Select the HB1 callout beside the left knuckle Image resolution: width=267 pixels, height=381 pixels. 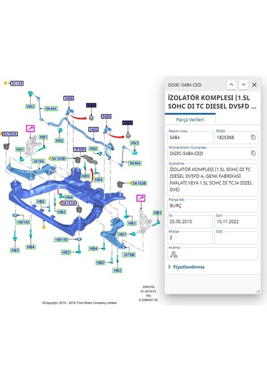coord(43,137)
